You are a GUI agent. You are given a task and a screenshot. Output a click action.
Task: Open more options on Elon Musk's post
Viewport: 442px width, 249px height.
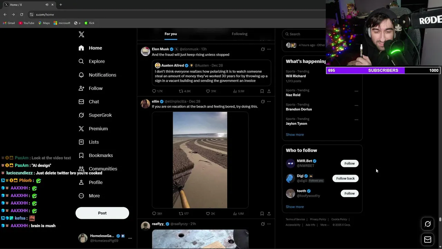tap(269, 49)
